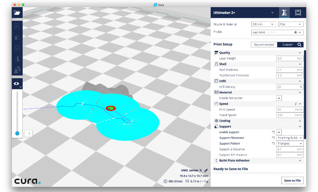The height and width of the screenshot is (192, 318).
Task: Click the Save to File button
Action: [292, 180]
